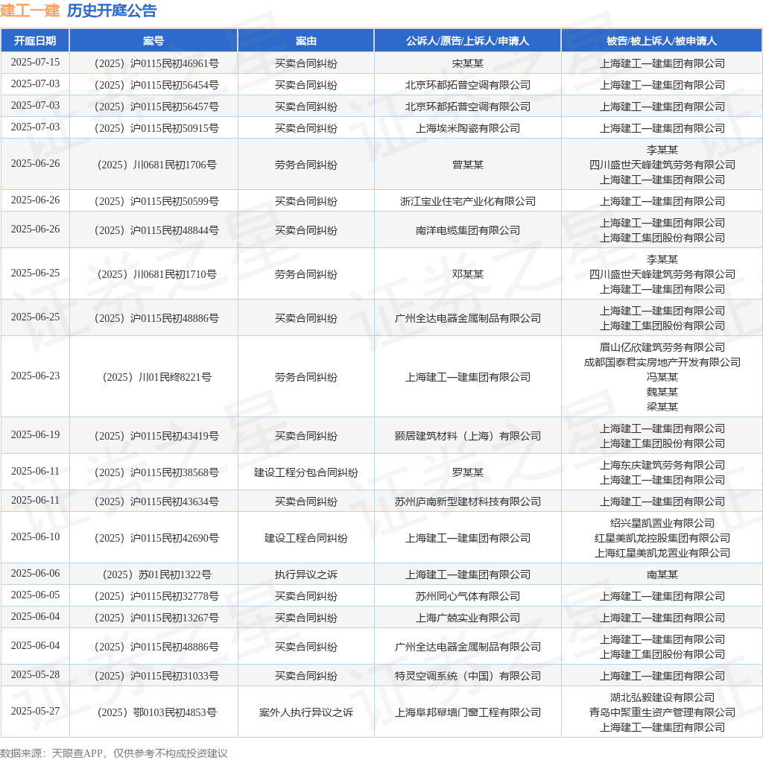Select case number 沪0115民初43634号

point(156,502)
